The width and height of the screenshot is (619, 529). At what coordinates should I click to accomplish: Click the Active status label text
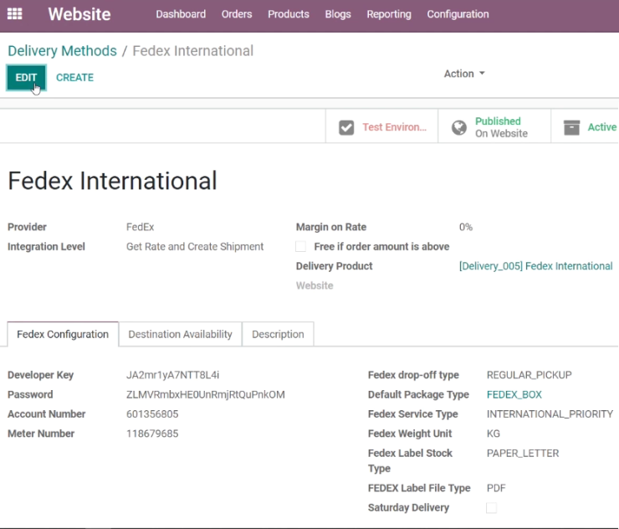pos(602,127)
